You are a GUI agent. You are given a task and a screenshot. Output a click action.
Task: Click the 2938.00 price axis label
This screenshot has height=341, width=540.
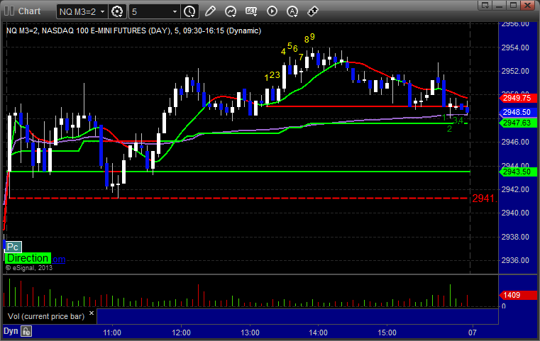[x=515, y=237]
